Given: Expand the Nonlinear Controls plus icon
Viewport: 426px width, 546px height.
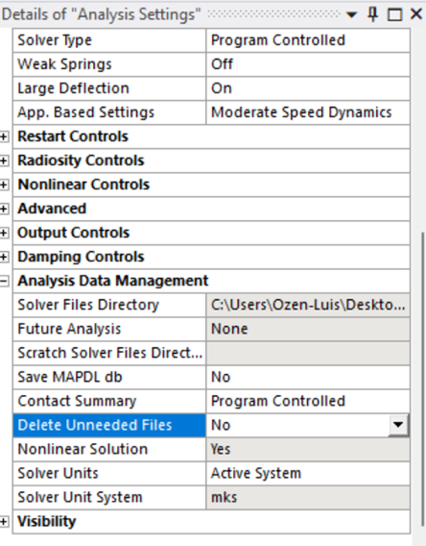Looking at the screenshot, I should click(4, 185).
